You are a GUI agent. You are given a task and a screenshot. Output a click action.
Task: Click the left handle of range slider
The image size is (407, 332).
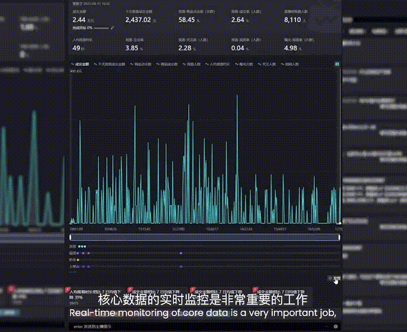[70, 237]
